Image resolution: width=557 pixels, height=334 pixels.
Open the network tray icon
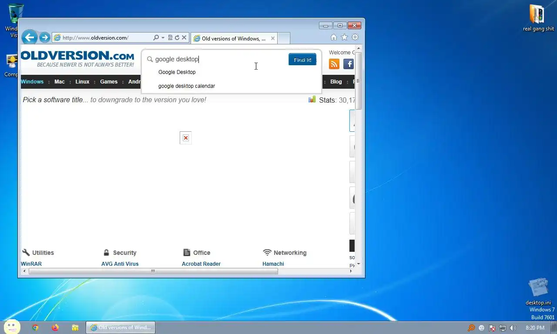click(503, 328)
